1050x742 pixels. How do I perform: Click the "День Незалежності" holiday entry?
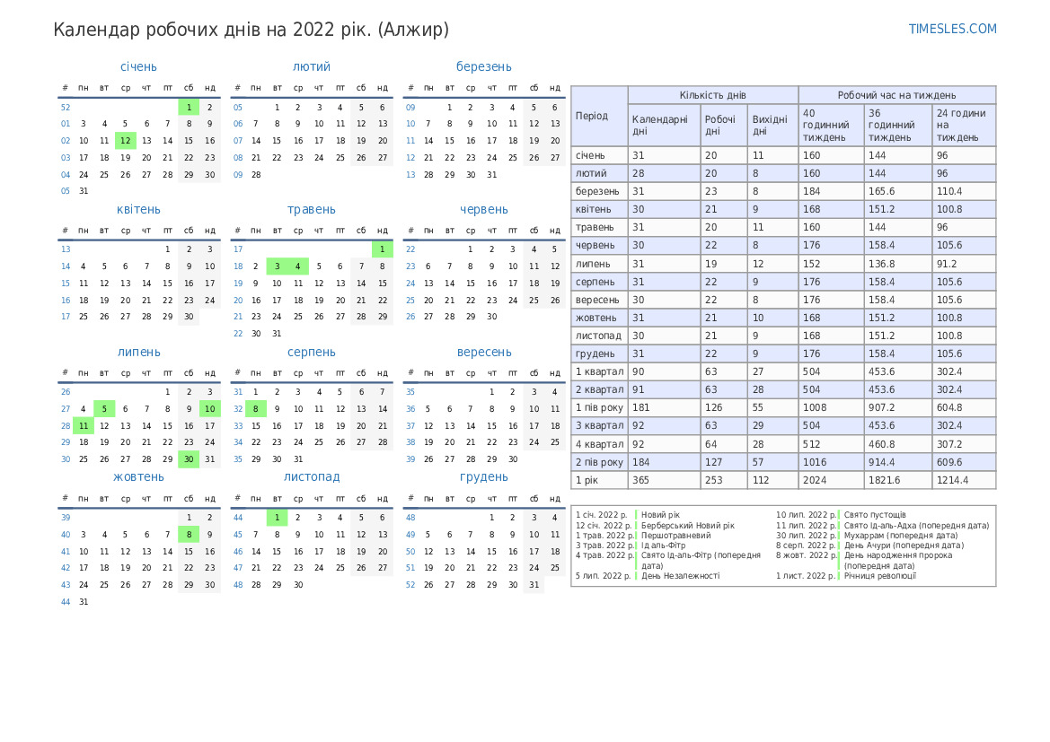click(x=680, y=575)
